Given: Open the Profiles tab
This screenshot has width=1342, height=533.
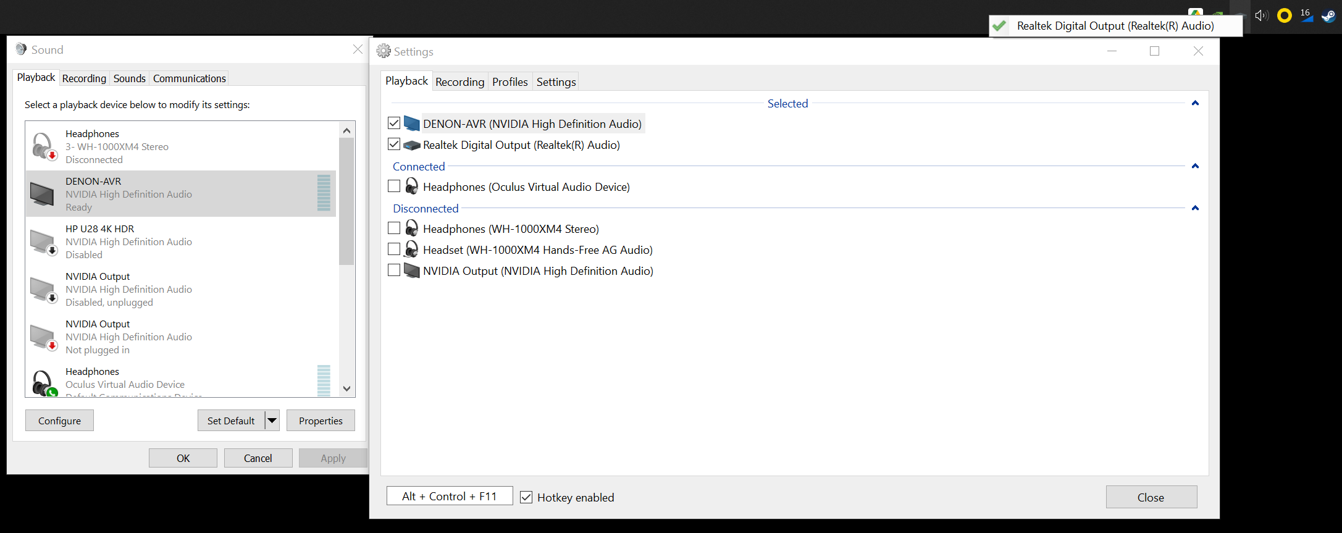Looking at the screenshot, I should 510,82.
